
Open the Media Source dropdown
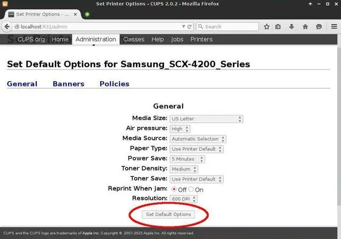pos(198,139)
